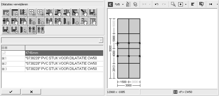
Task: Click the grid with lightning bolt icon
Action: 201,4
